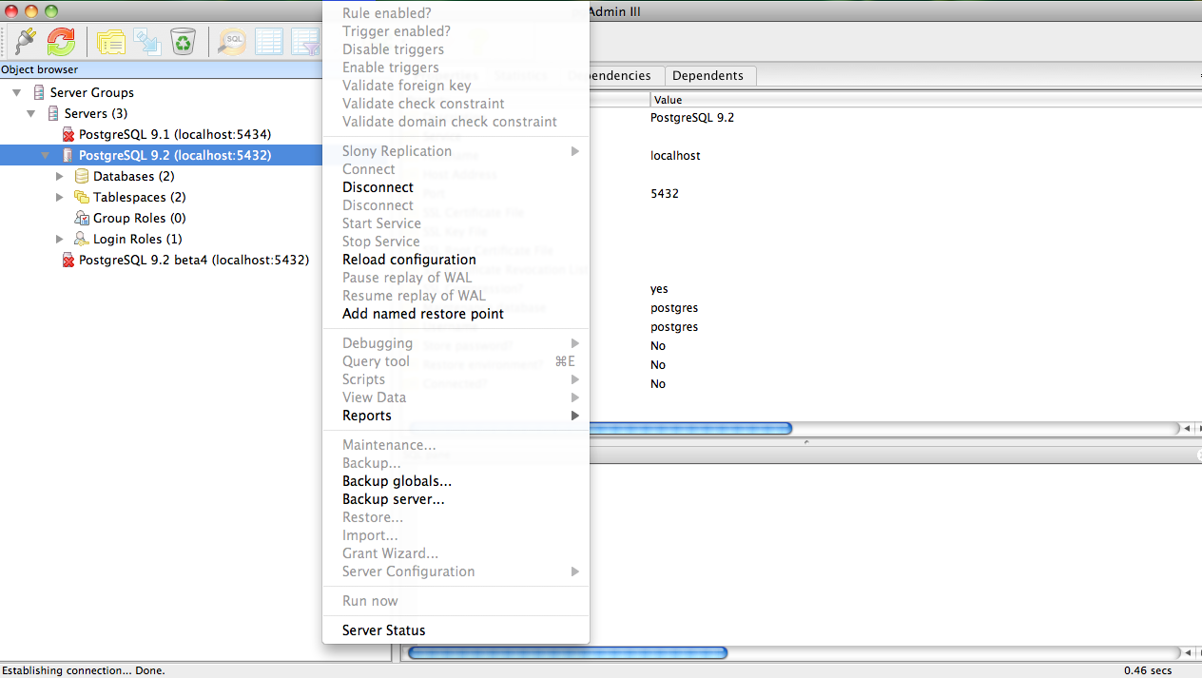
Task: Open the Reports submenu
Action: click(367, 416)
